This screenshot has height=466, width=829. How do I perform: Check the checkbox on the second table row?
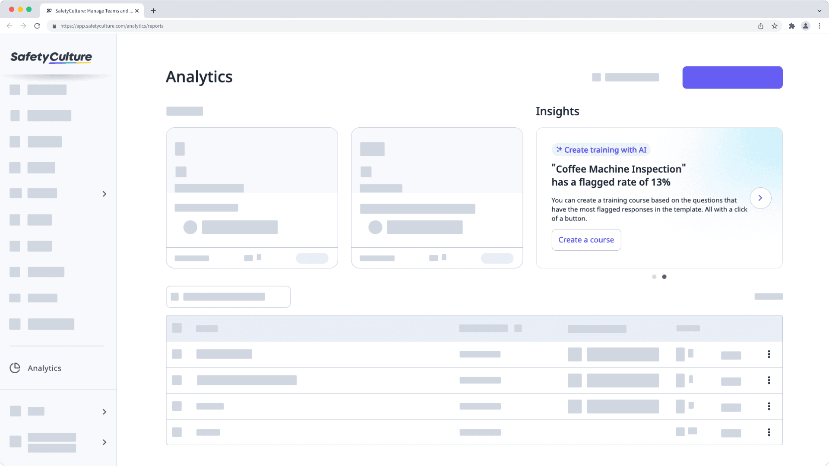177,380
